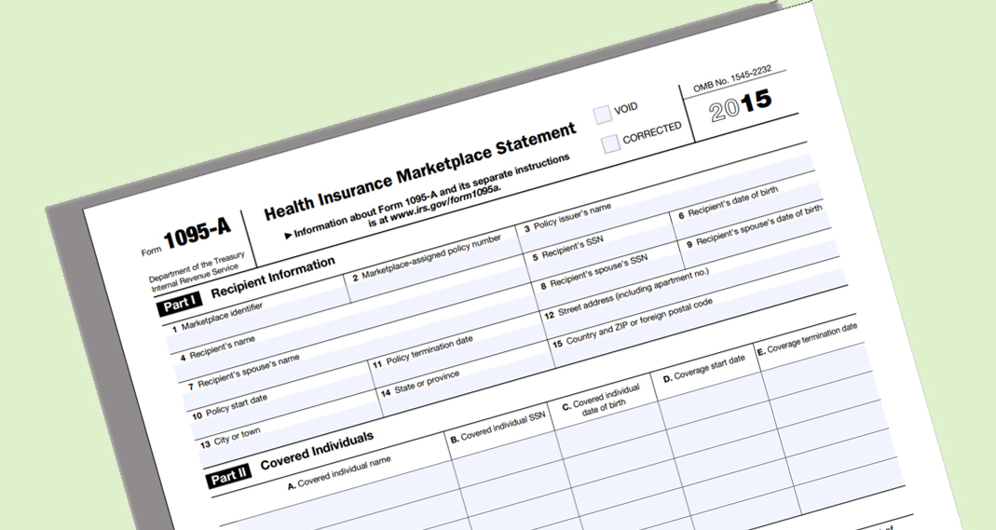This screenshot has width=996, height=530.
Task: Check the VOID checkbox
Action: 603,114
